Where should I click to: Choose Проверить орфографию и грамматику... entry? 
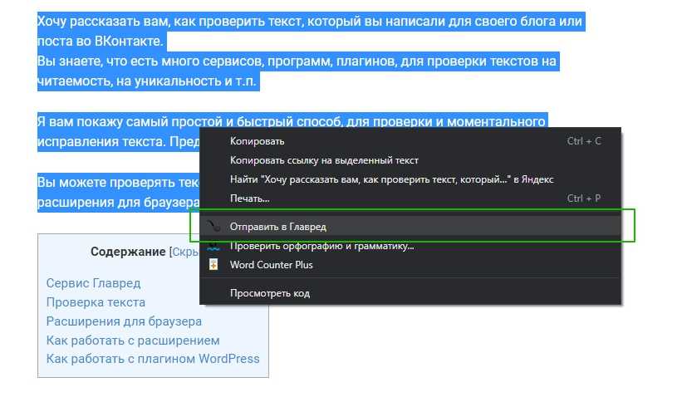point(321,246)
